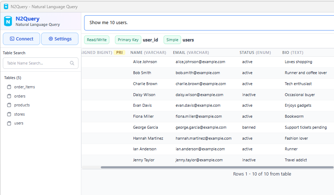Click the STATUS (ENUM) column header
The image size is (334, 195).
[255, 52]
